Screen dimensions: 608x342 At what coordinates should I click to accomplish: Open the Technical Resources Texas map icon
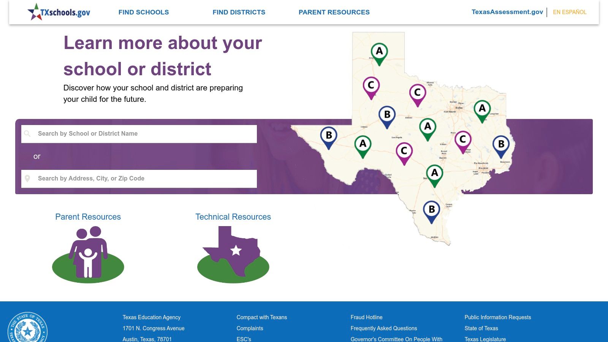click(x=234, y=251)
